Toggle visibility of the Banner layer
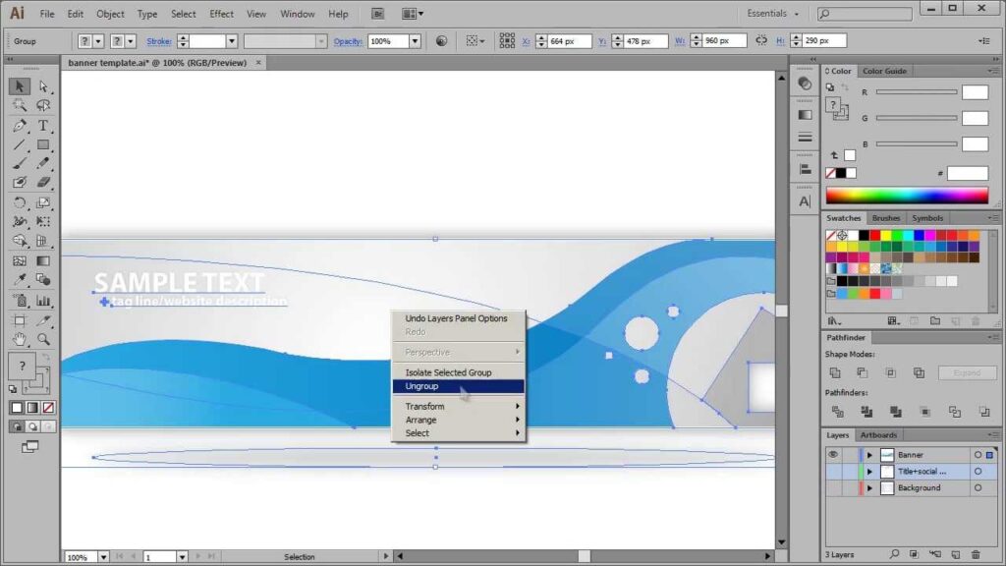 tap(833, 454)
